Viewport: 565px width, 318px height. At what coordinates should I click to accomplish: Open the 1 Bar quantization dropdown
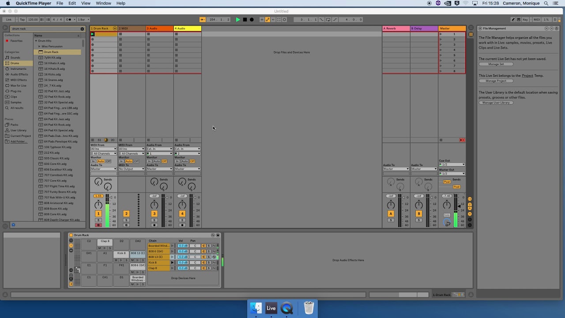click(x=83, y=19)
